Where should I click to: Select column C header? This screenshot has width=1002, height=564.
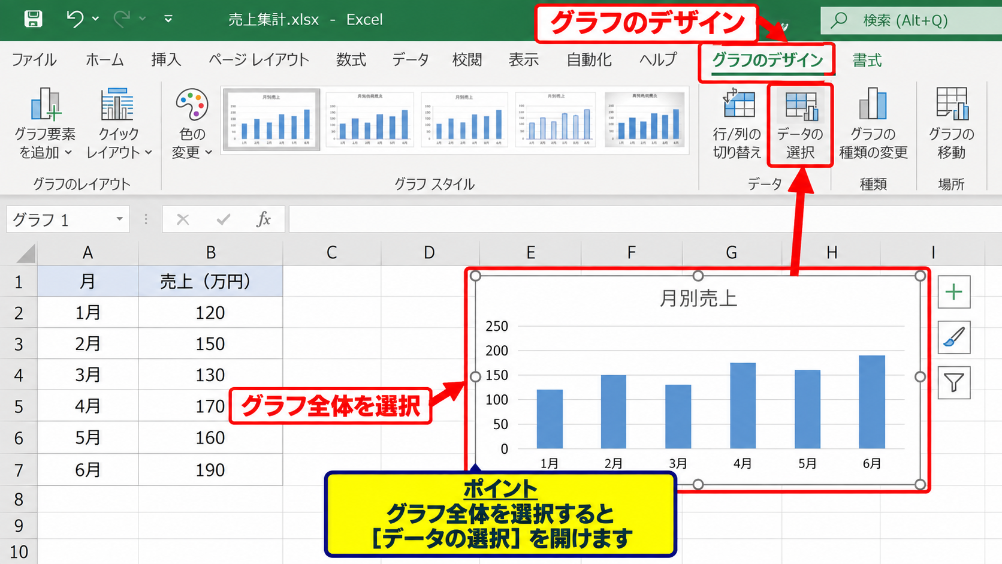331,253
